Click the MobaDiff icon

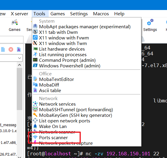point(35,84)
